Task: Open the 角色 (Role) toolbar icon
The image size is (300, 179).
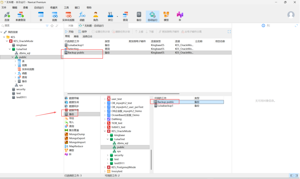Action: (x=96, y=16)
